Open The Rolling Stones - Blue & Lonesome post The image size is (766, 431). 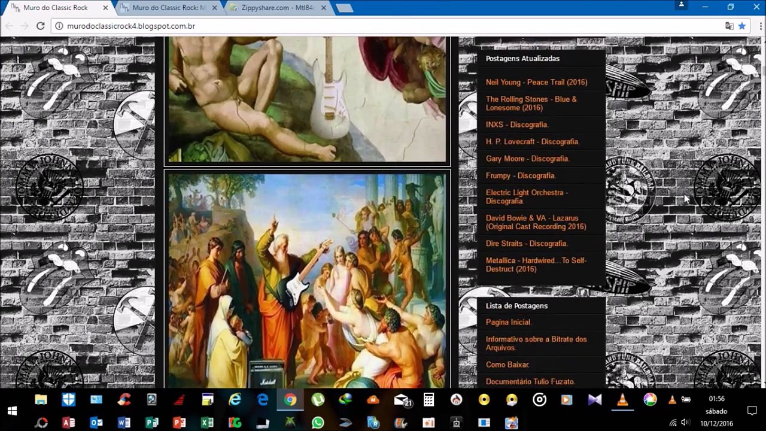click(x=531, y=103)
